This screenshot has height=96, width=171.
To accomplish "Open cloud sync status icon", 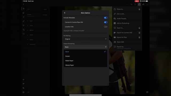I will 143,5.
